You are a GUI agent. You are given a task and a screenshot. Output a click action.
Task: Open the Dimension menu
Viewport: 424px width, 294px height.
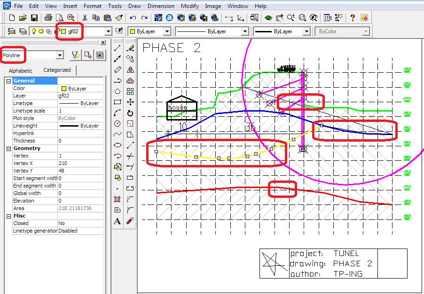coord(161,6)
